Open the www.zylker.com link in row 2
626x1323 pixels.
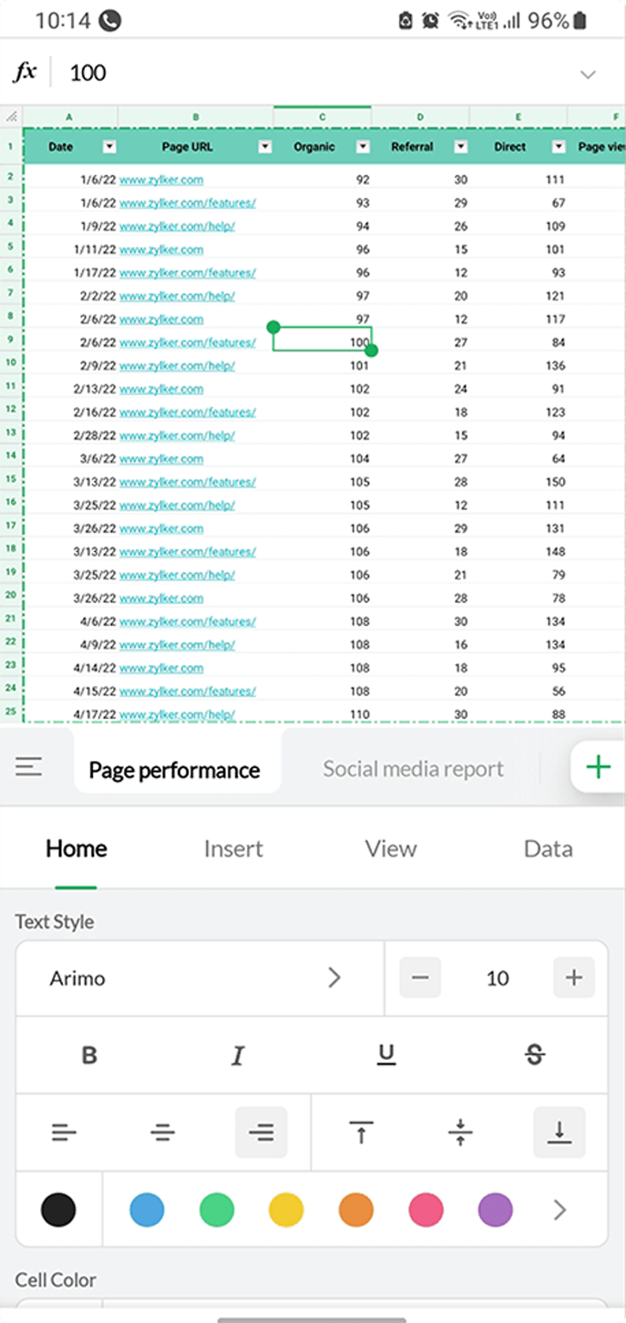(161, 180)
